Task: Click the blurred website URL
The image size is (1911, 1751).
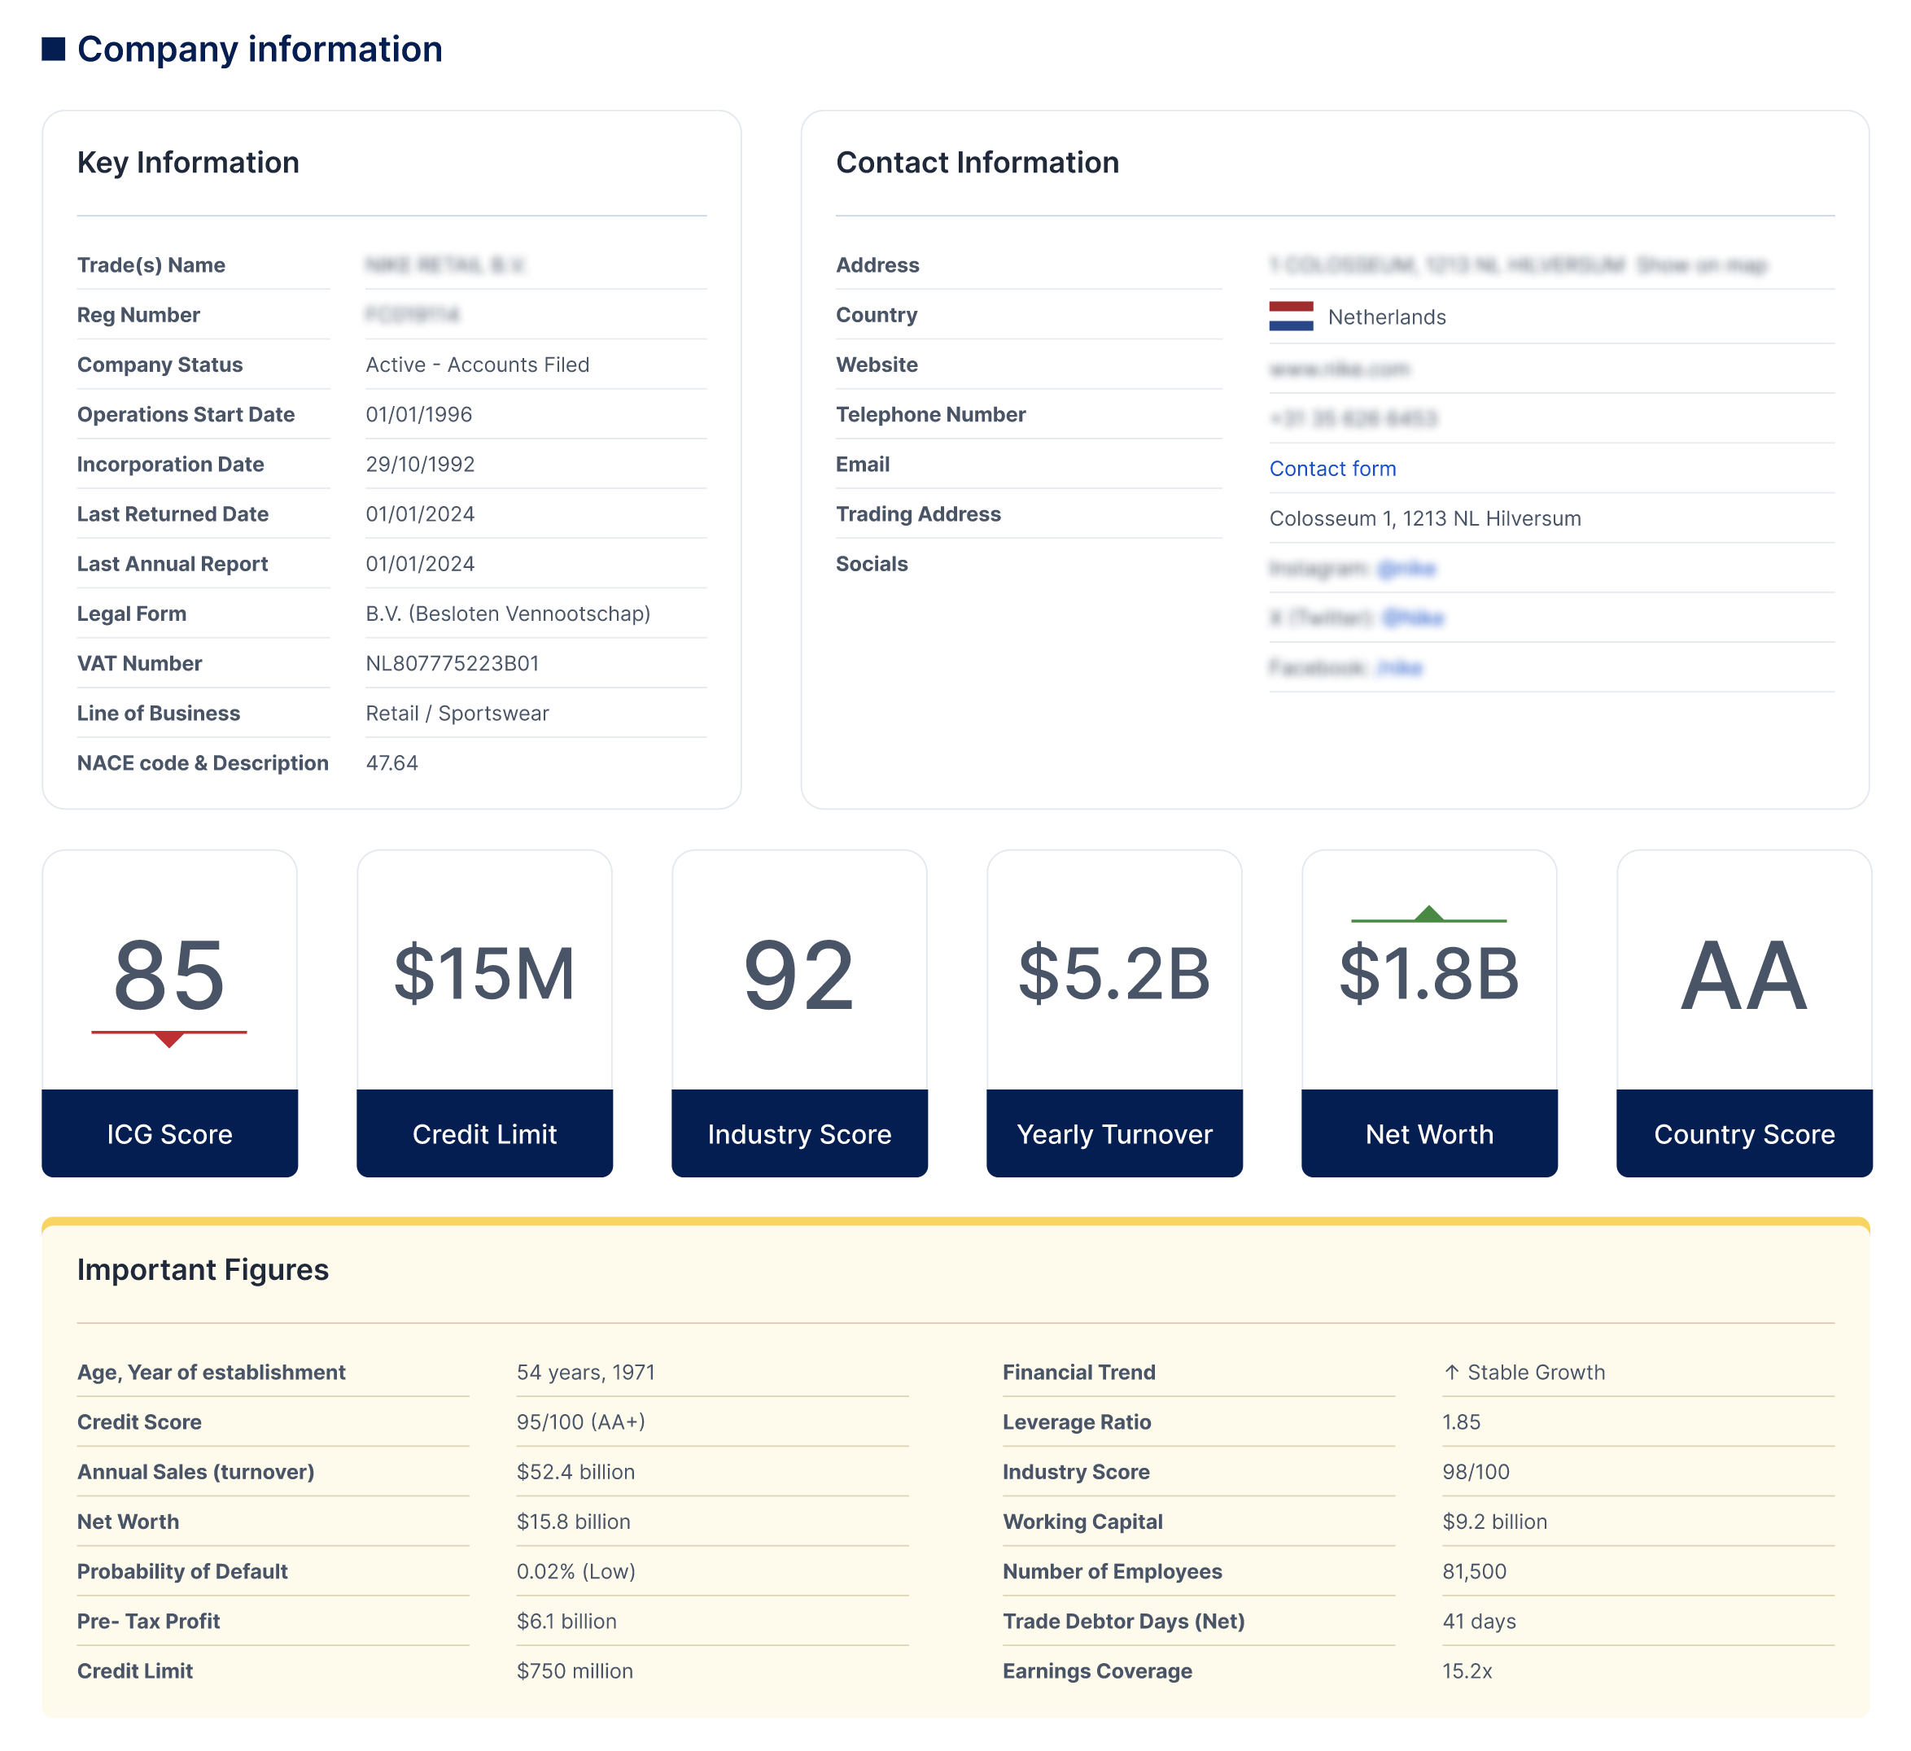Action: [1340, 369]
